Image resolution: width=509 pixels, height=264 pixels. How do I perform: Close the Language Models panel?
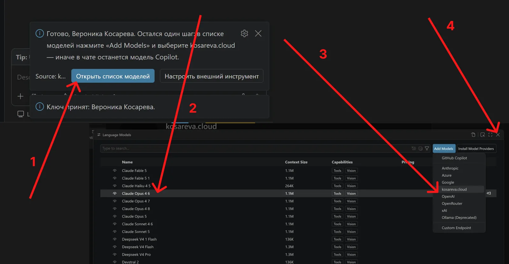click(x=498, y=135)
